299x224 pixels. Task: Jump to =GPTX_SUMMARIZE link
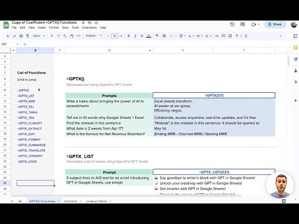point(32,145)
